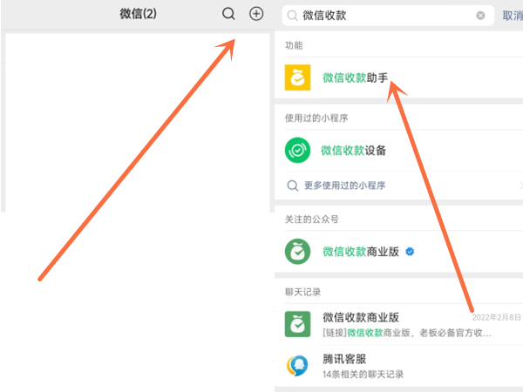Click the 功能 section header

pyautogui.click(x=294, y=45)
